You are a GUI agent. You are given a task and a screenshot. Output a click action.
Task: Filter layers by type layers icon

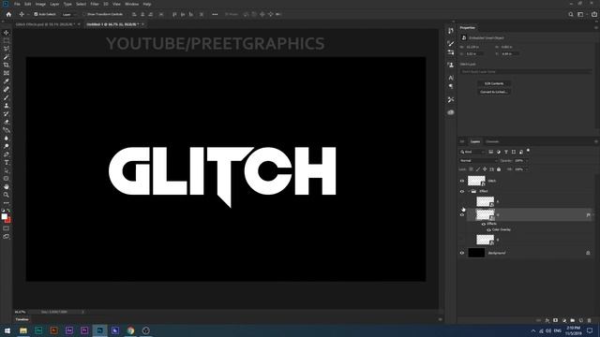pos(506,152)
